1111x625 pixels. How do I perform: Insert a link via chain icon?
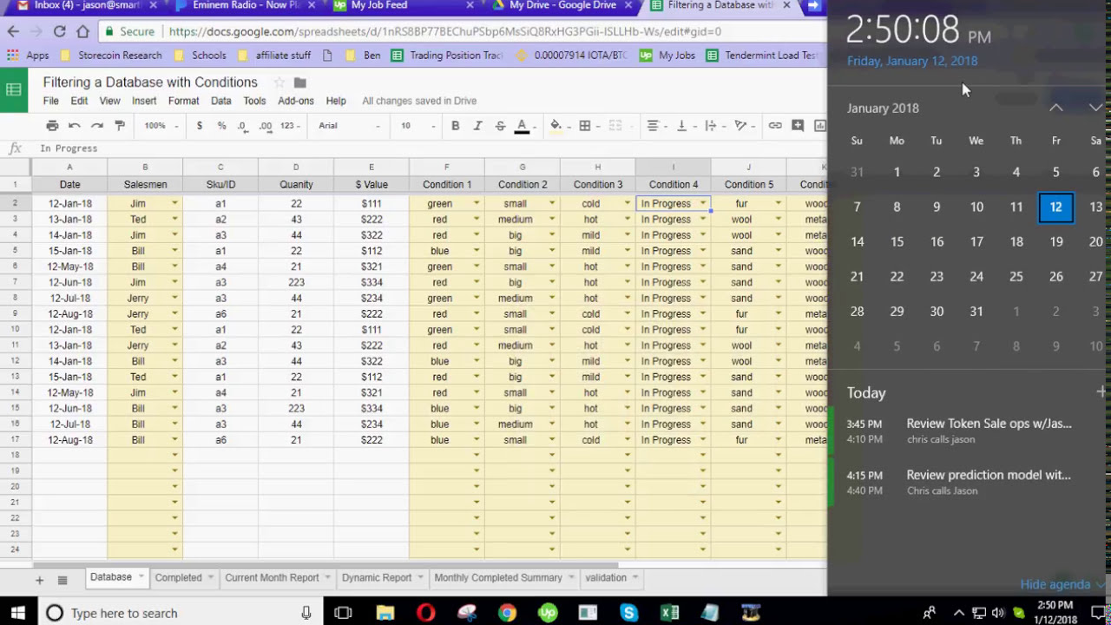pos(775,126)
